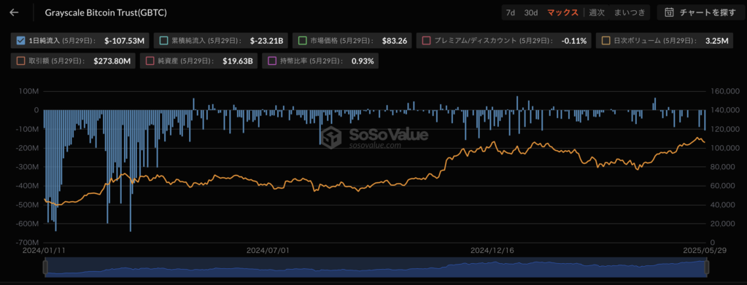Enable the 取引額 checkbox
The image size is (747, 285).
click(x=20, y=61)
